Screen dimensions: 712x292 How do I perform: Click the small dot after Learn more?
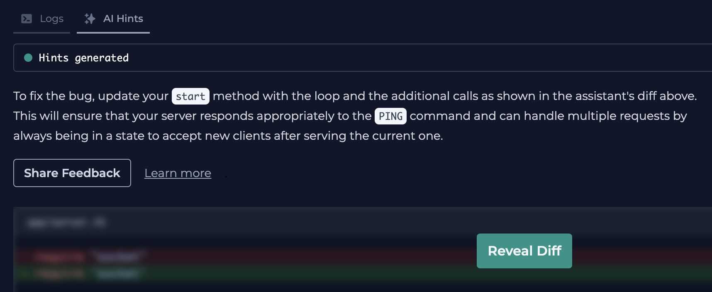226,177
